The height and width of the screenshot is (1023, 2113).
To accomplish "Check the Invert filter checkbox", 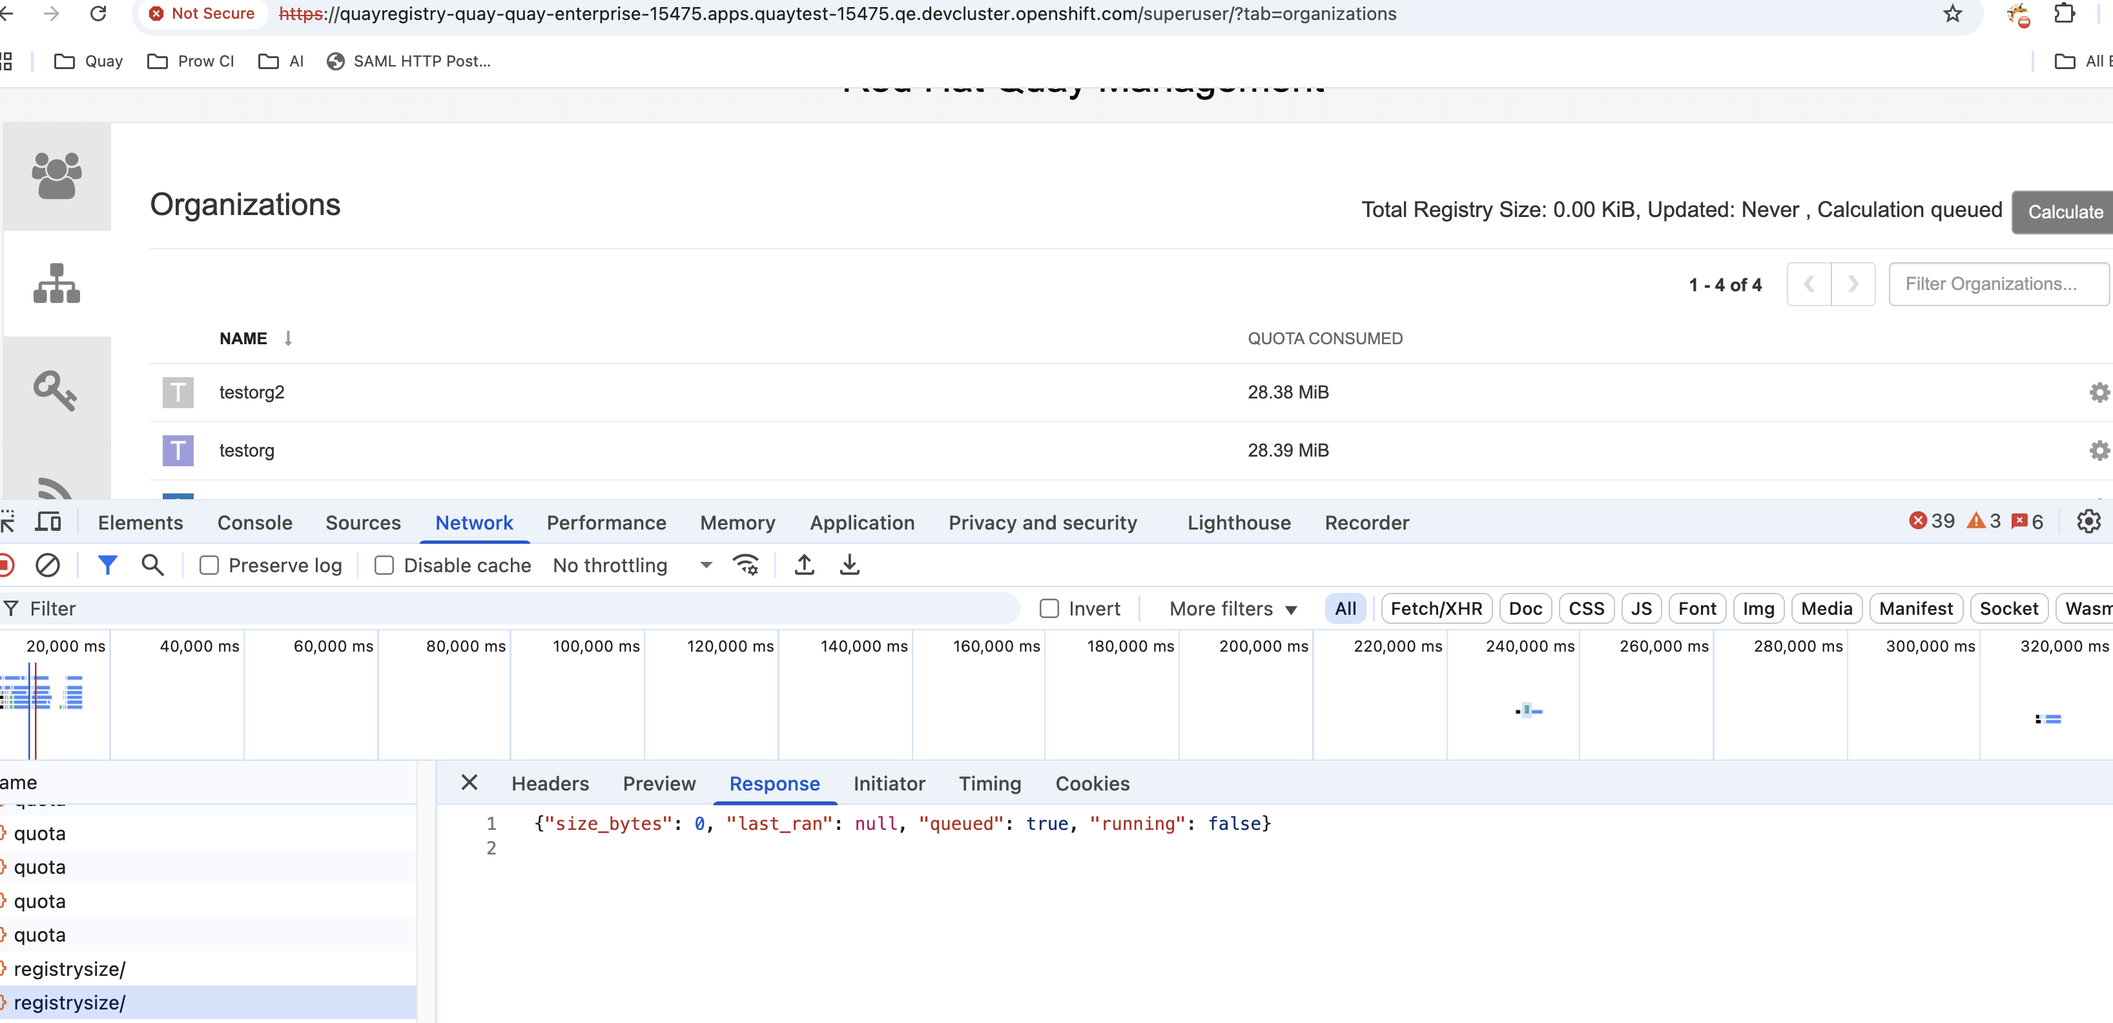I will (x=1049, y=609).
